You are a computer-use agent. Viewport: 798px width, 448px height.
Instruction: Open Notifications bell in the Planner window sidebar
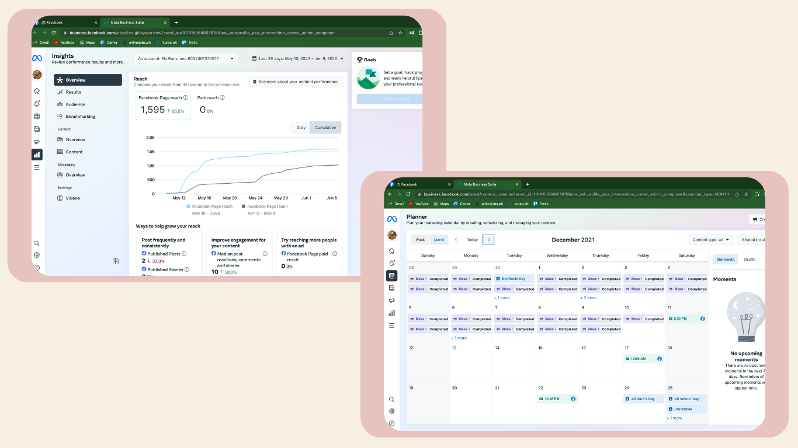391,263
